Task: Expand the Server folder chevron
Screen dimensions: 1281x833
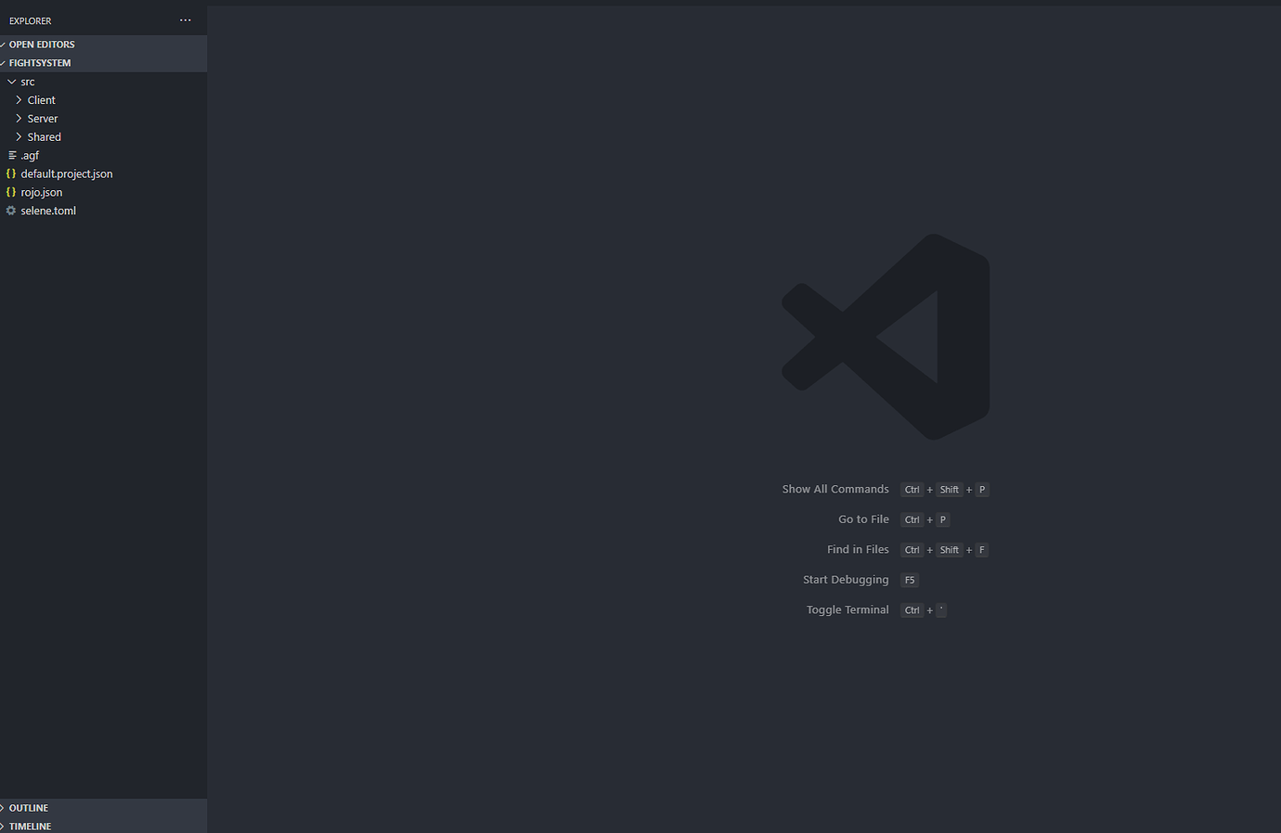Action: [19, 119]
